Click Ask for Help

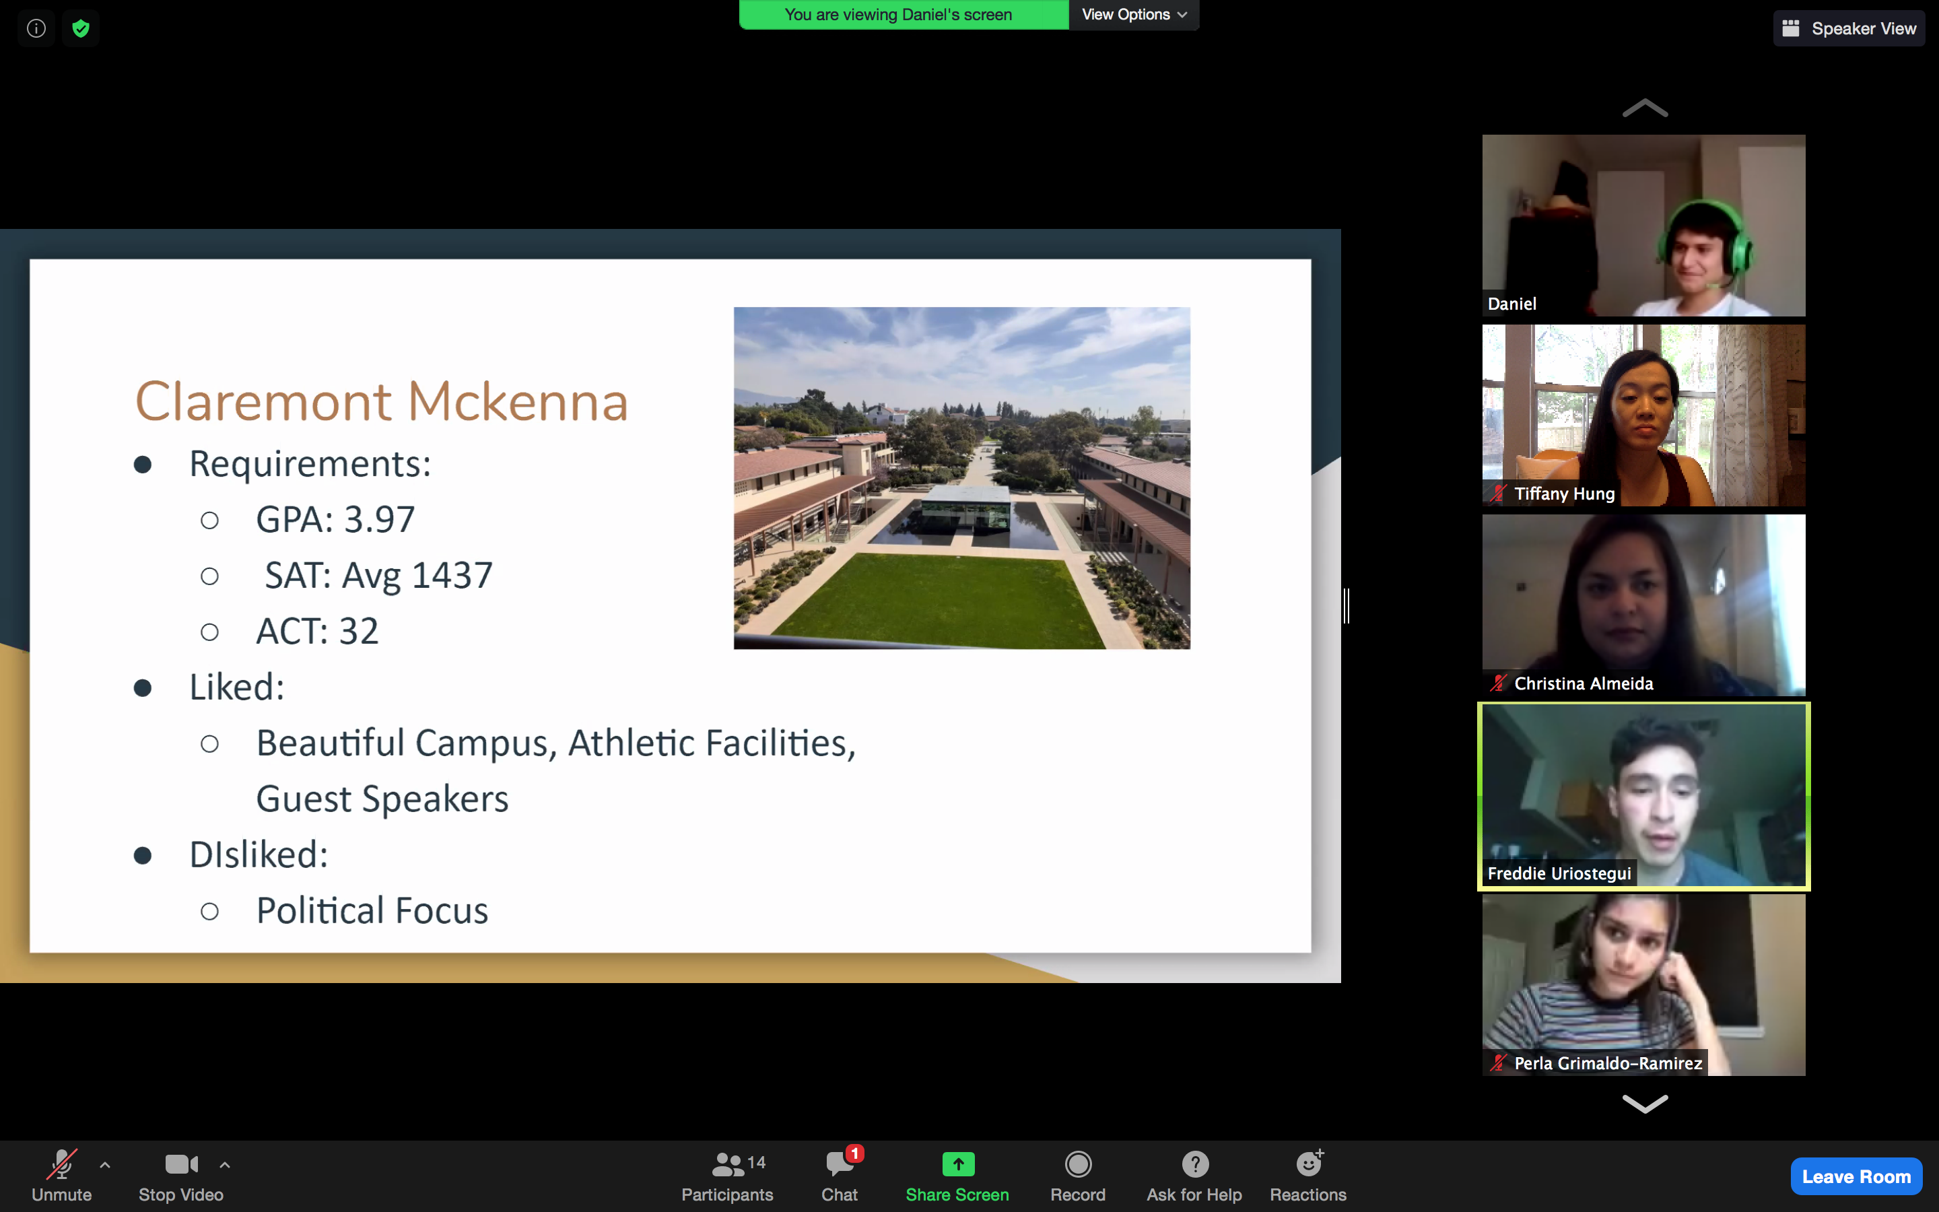click(x=1194, y=1176)
